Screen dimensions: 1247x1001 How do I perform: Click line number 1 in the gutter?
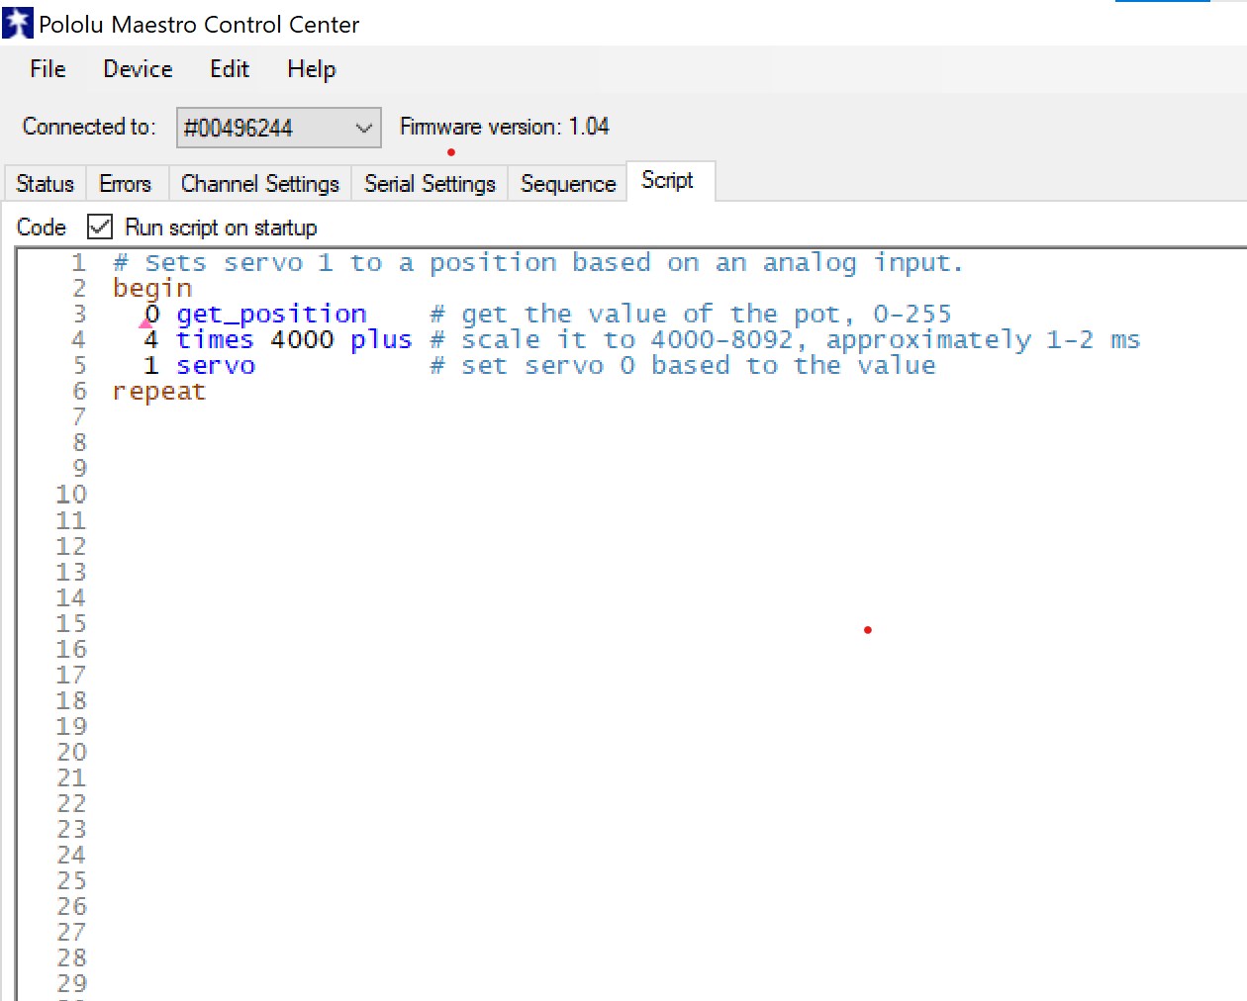(x=78, y=262)
